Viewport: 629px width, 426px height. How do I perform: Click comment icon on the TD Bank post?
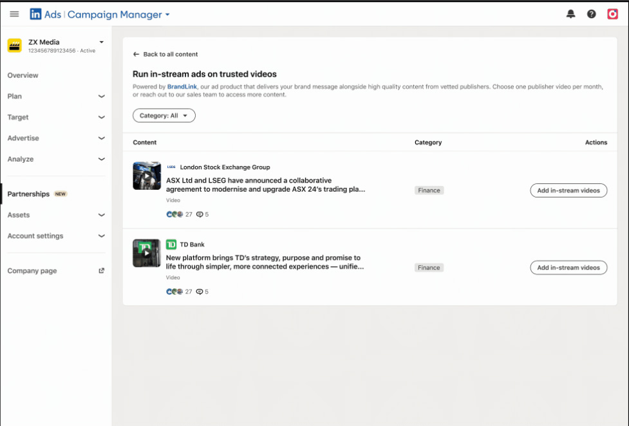(200, 292)
